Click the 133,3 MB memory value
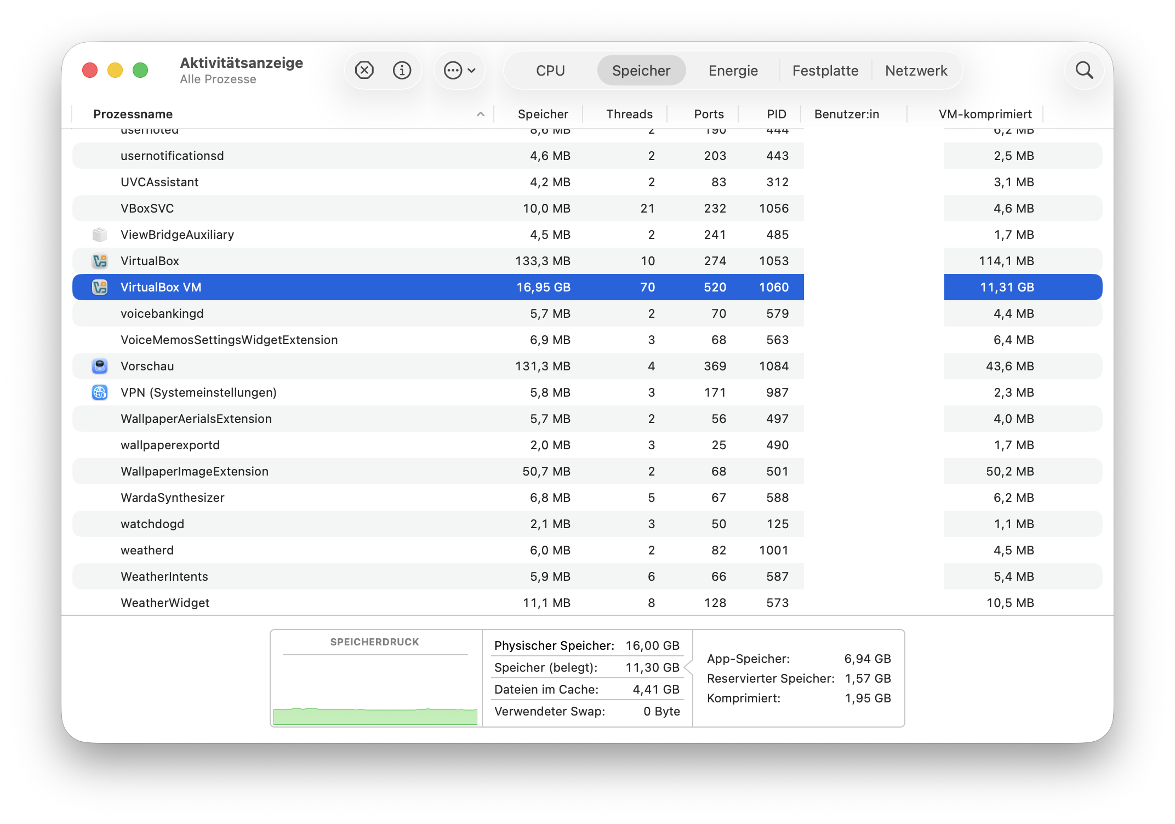Screen dimensions: 1175x824 [543, 261]
